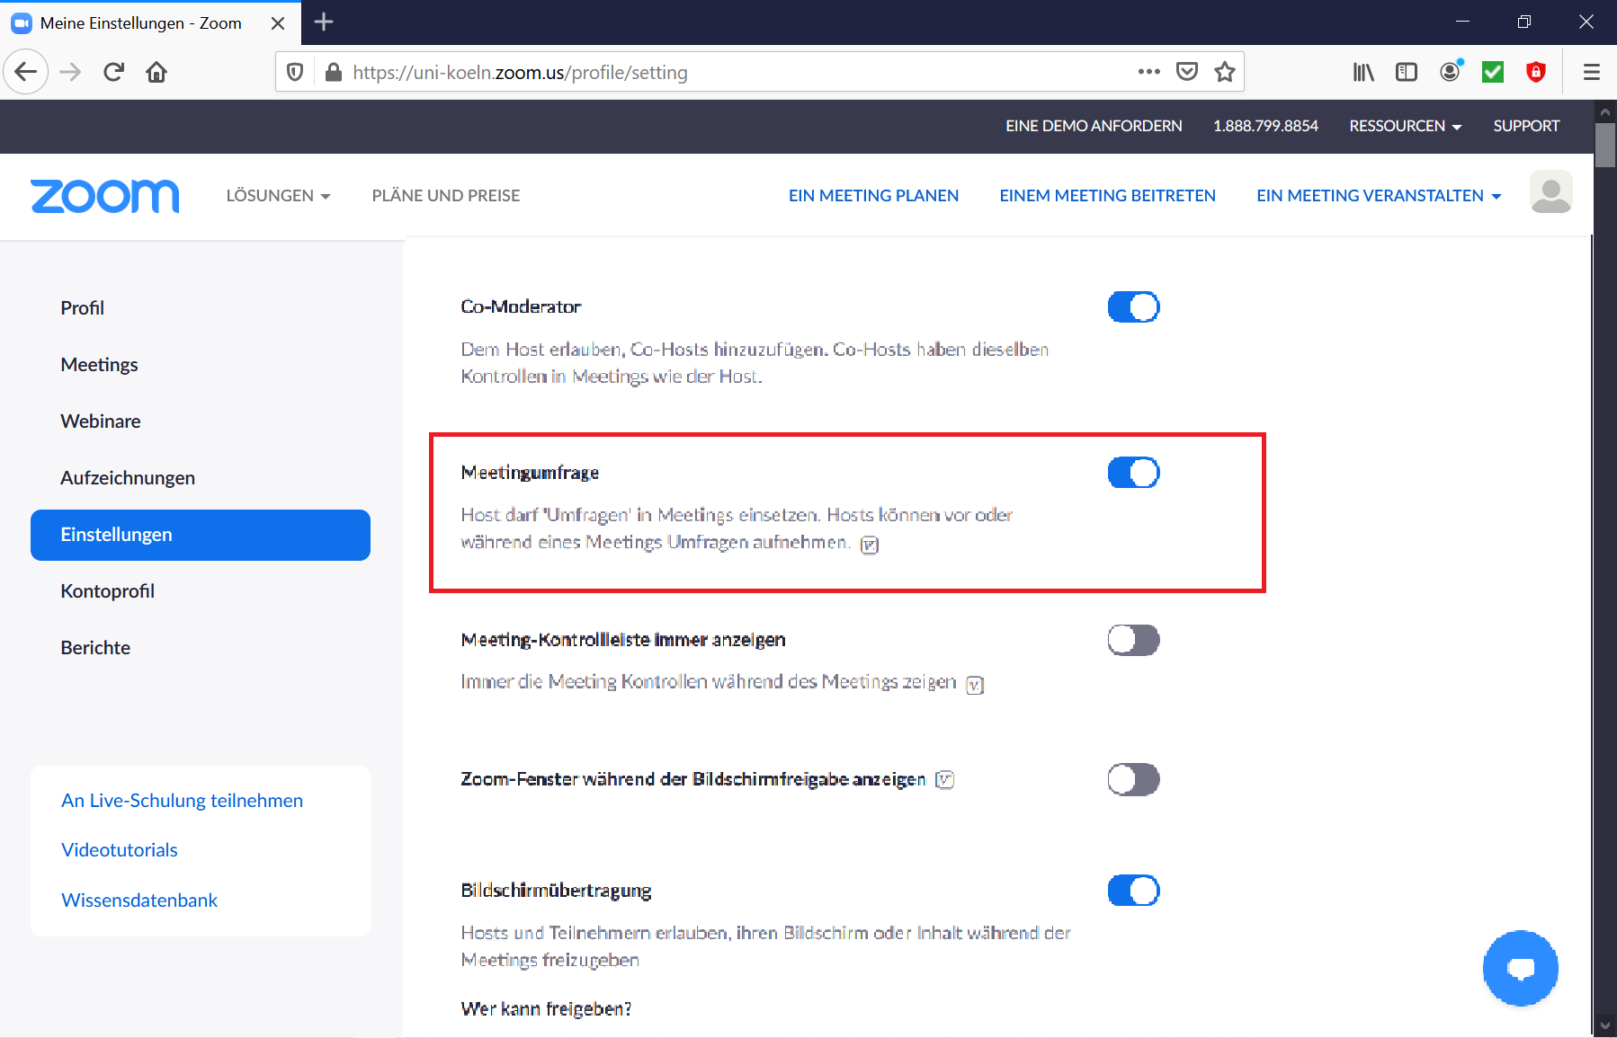1617x1038 pixels.
Task: Click the green checkmark extension icon
Action: 1493,72
